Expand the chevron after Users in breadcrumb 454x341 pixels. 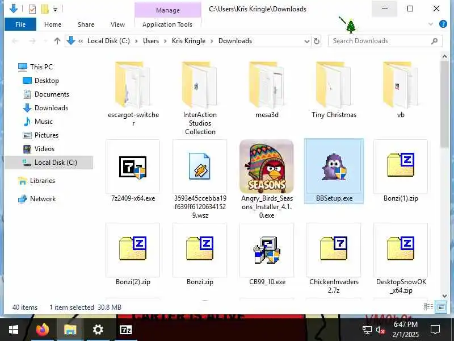(x=165, y=41)
